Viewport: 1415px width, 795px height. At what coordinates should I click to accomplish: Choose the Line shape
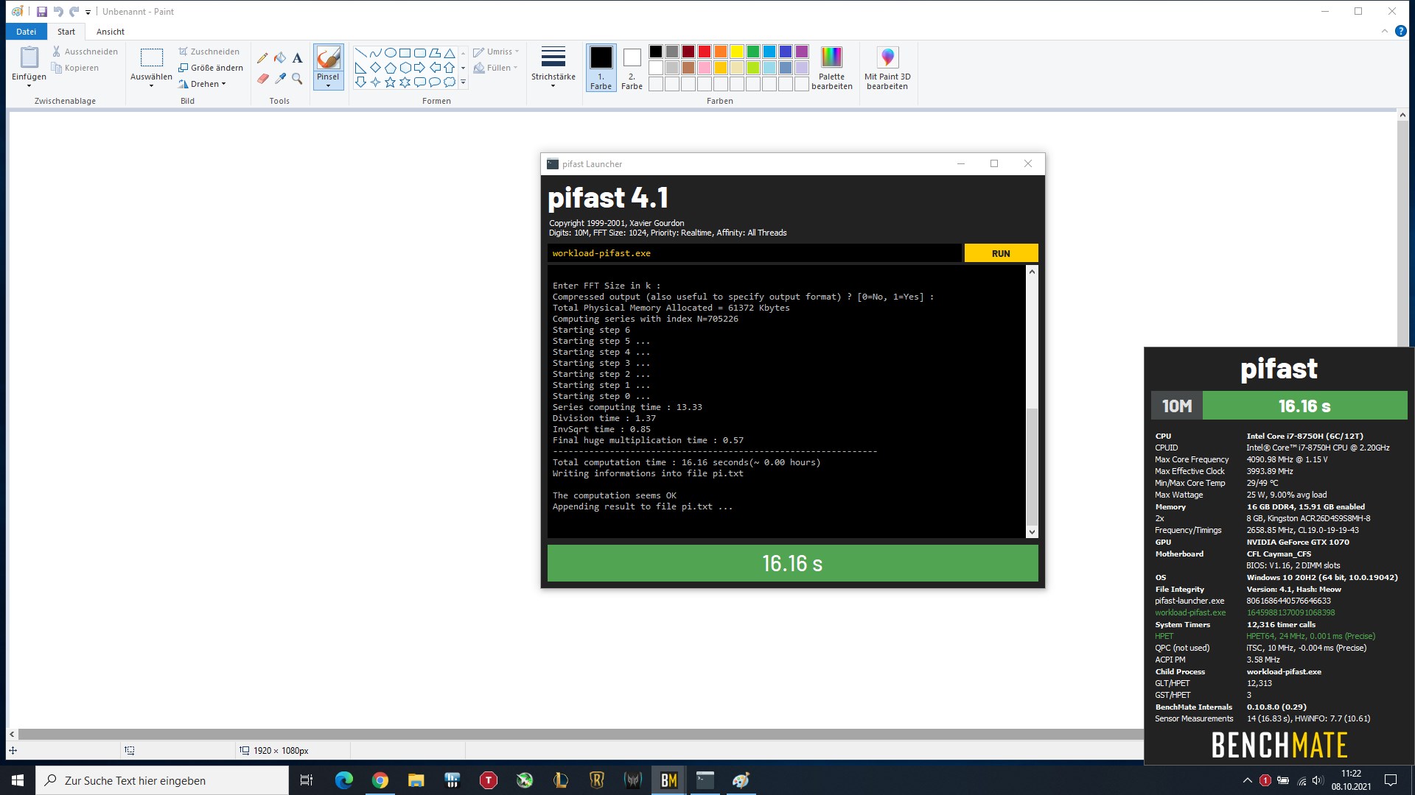click(x=360, y=53)
